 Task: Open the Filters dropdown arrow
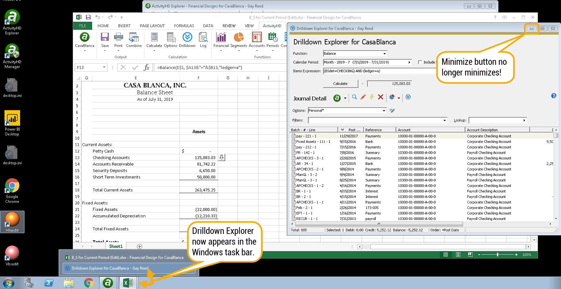point(445,120)
